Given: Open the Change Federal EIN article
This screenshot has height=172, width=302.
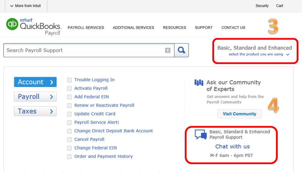Looking at the screenshot, I should (95, 148).
